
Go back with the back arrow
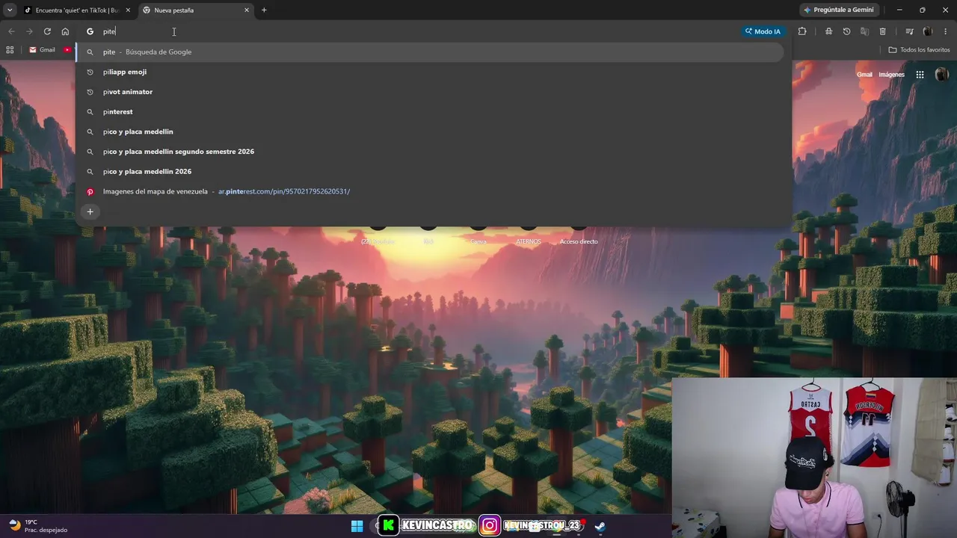(11, 31)
